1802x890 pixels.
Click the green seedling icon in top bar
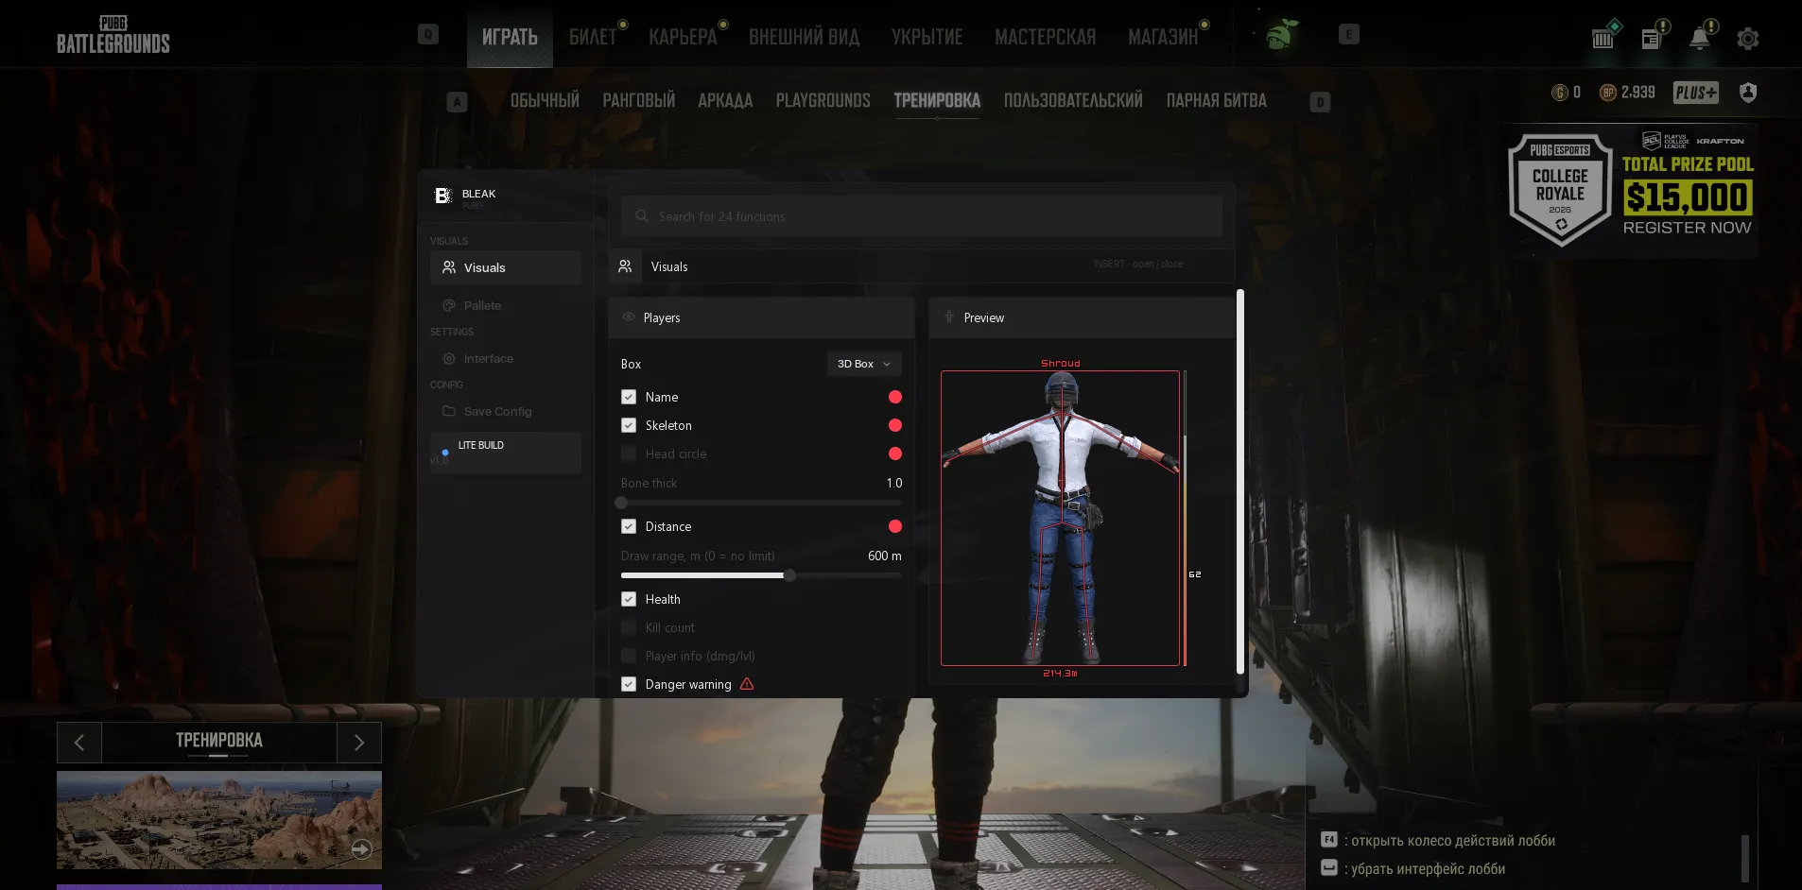[1280, 35]
